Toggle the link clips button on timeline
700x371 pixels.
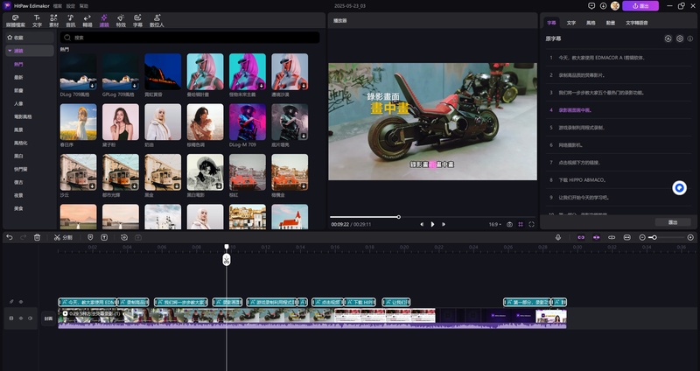tap(612, 237)
